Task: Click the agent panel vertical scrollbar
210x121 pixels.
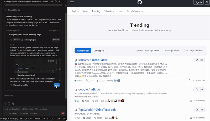Action: (x=66, y=56)
